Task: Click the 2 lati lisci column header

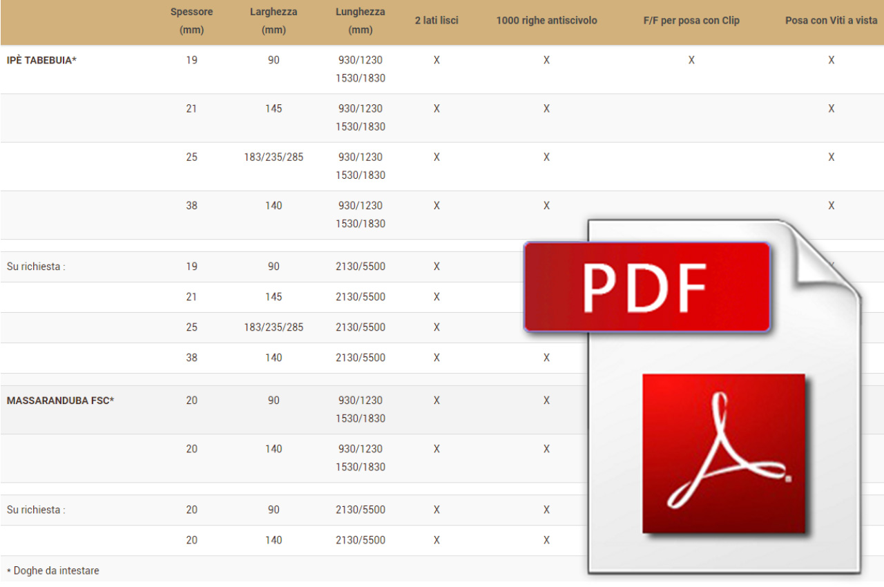Action: [436, 21]
